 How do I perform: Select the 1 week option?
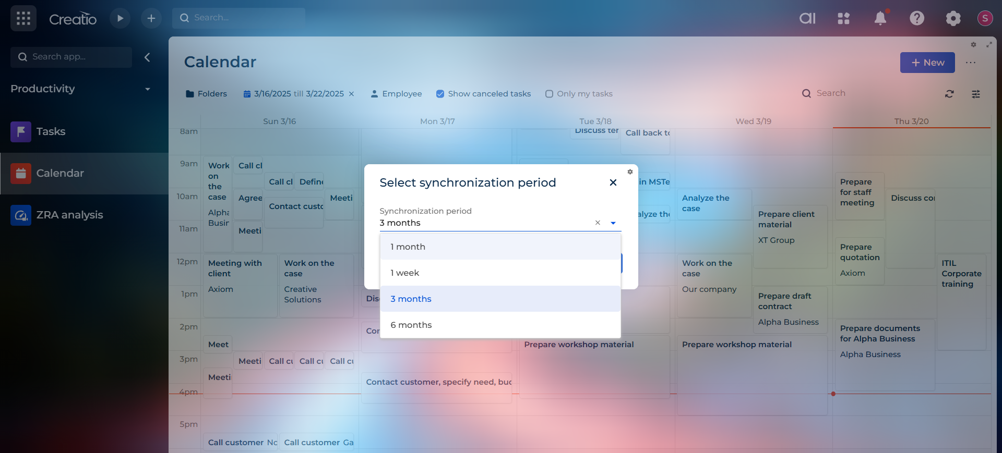point(404,273)
